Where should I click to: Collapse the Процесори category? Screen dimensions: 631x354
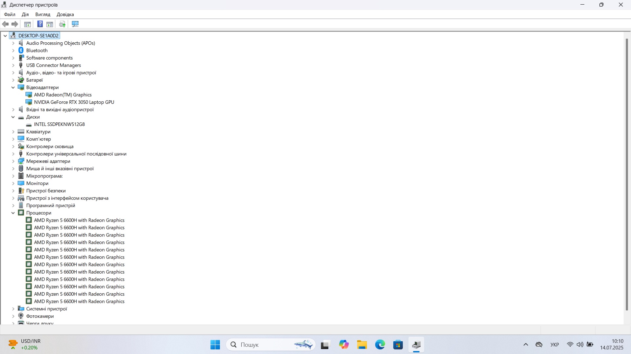click(13, 213)
